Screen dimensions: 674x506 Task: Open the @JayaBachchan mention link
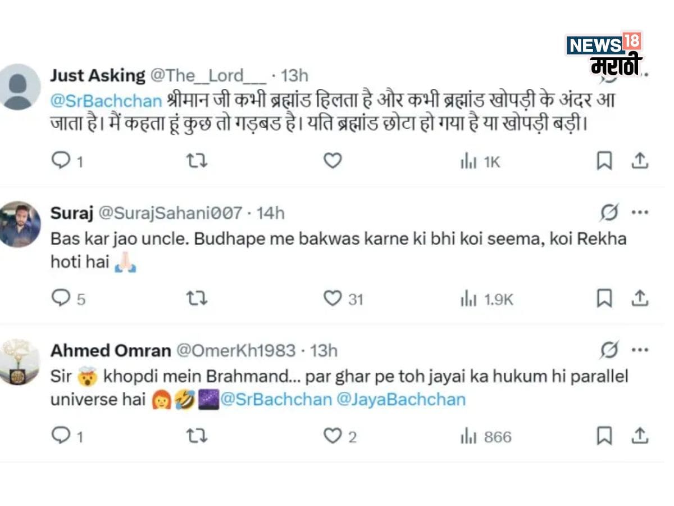tap(402, 400)
